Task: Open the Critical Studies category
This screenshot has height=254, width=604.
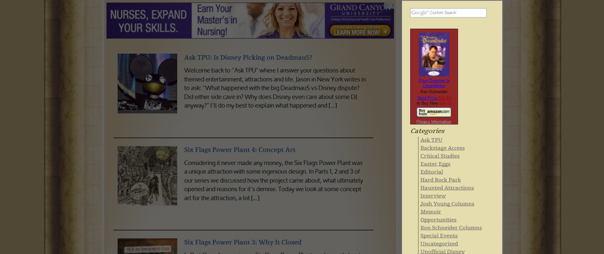Action: coord(440,156)
